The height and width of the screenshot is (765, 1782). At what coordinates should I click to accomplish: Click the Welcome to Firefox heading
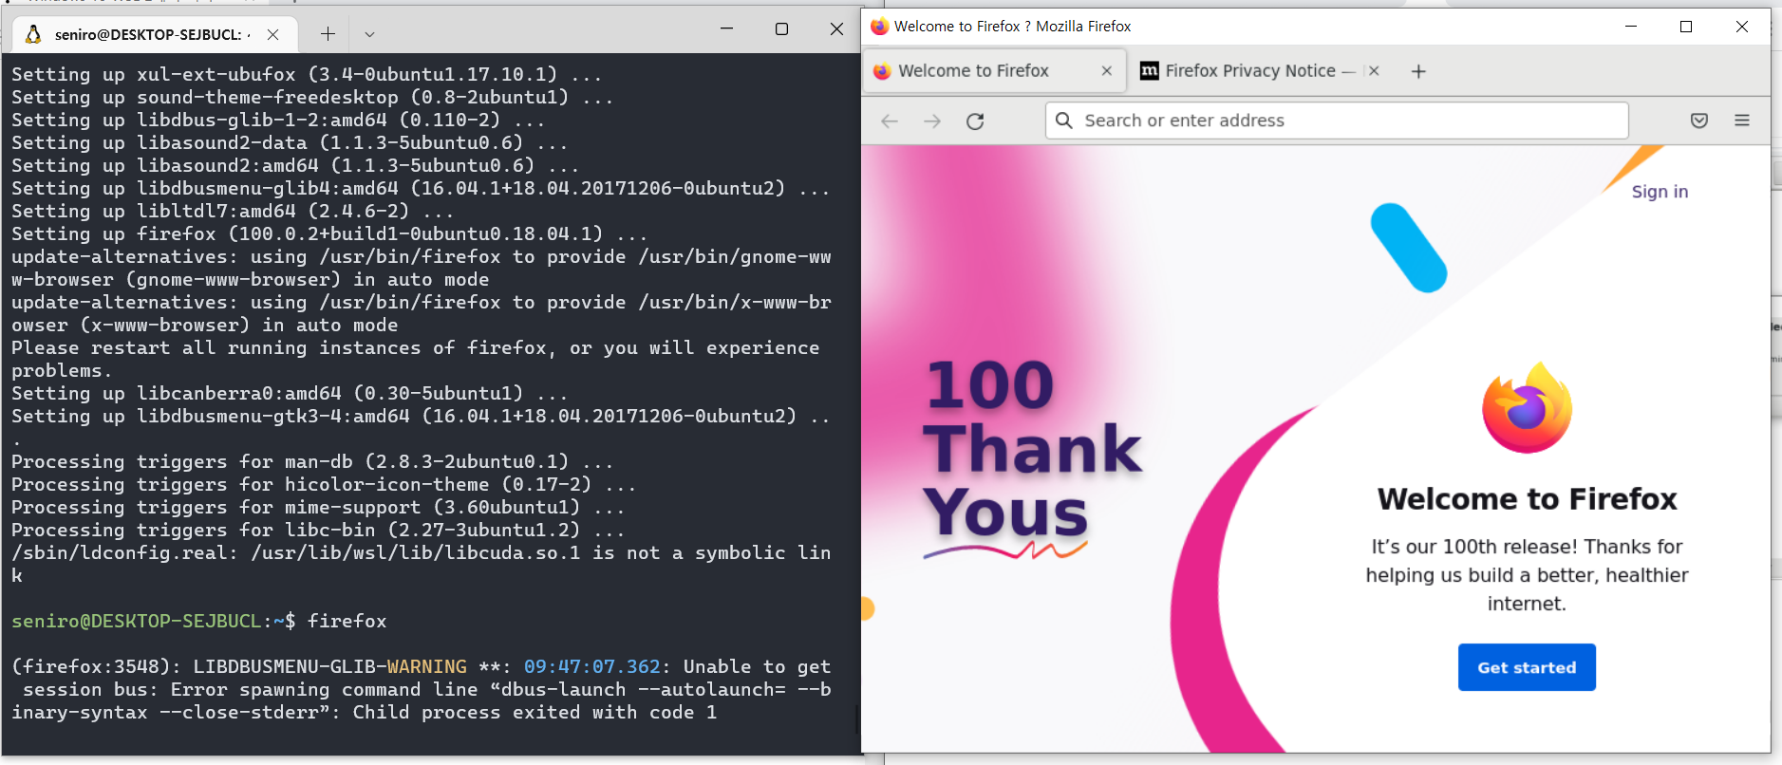pyautogui.click(x=1527, y=499)
